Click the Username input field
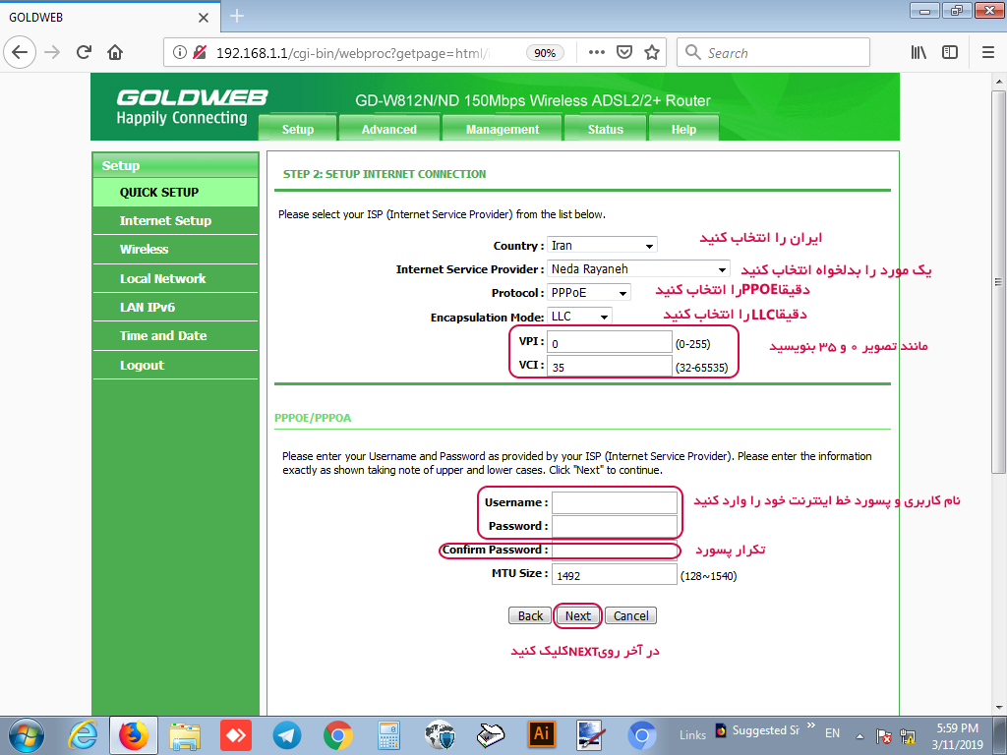The width and height of the screenshot is (1007, 755). [614, 502]
